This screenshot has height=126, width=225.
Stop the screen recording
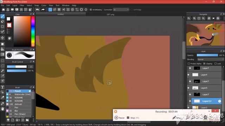pos(133,118)
